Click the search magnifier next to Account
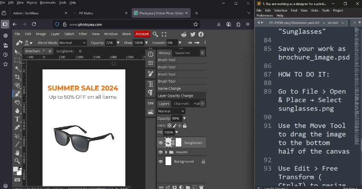 (156, 34)
